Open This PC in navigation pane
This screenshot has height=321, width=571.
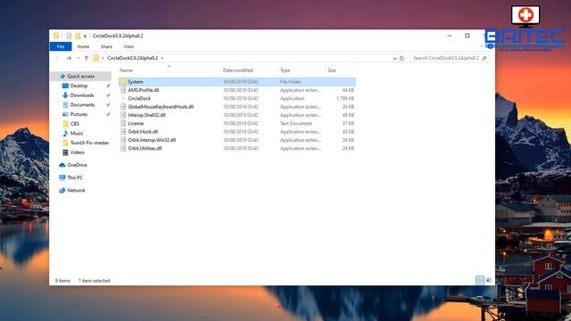pos(75,177)
